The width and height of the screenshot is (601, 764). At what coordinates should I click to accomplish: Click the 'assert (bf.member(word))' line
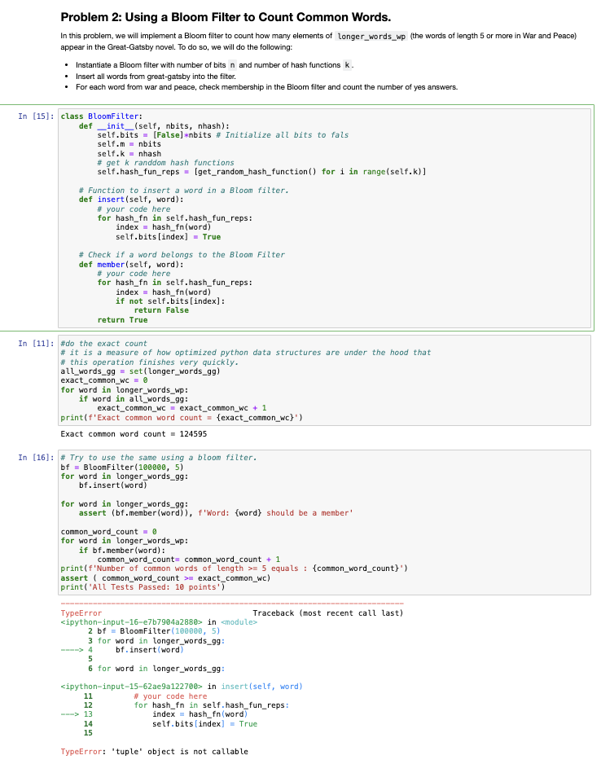click(216, 513)
